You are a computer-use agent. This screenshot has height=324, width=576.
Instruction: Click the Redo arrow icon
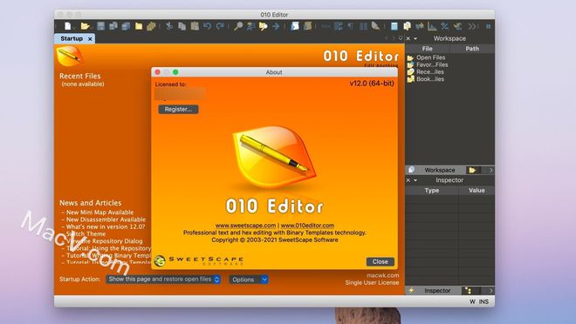(x=220, y=26)
